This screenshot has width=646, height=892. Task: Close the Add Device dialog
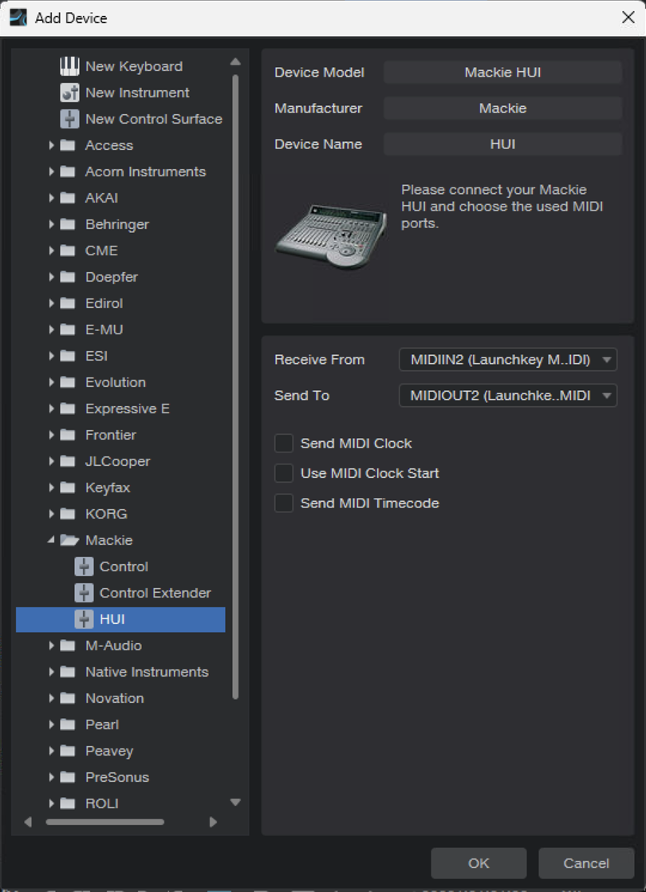[x=628, y=18]
